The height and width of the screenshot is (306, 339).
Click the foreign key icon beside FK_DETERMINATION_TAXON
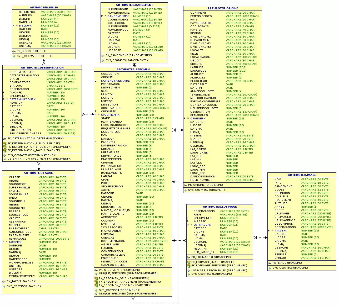click(5, 150)
